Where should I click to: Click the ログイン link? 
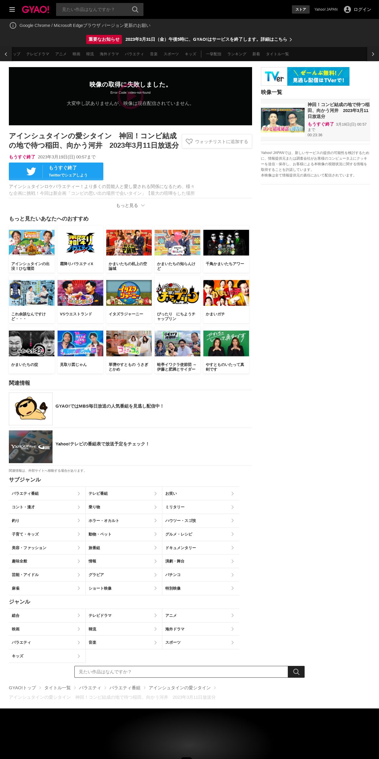coord(362,9)
